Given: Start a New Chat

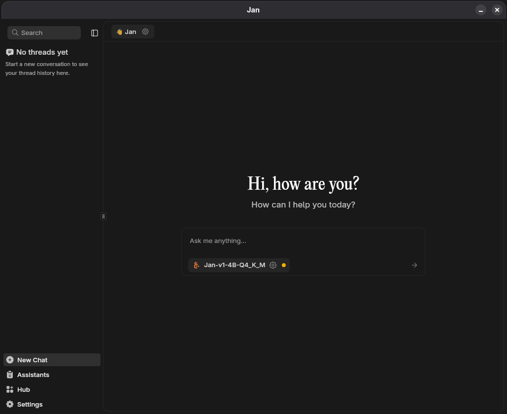Looking at the screenshot, I should pos(33,360).
